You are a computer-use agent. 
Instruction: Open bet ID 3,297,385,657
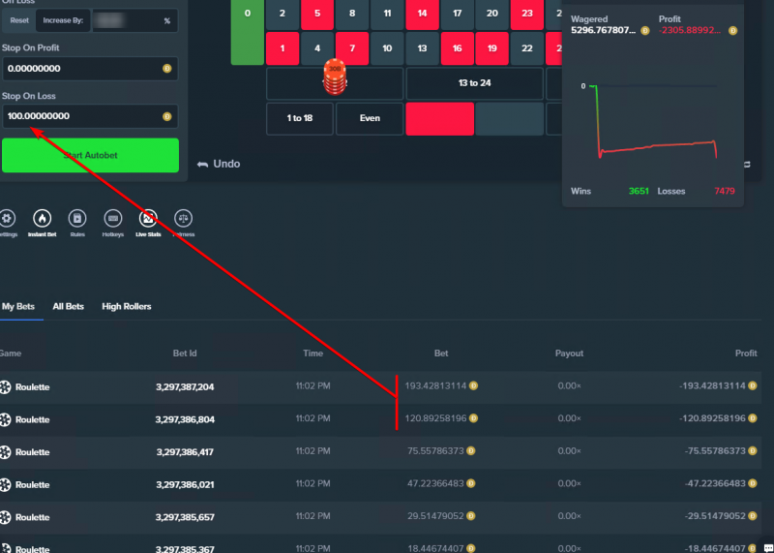click(x=185, y=517)
